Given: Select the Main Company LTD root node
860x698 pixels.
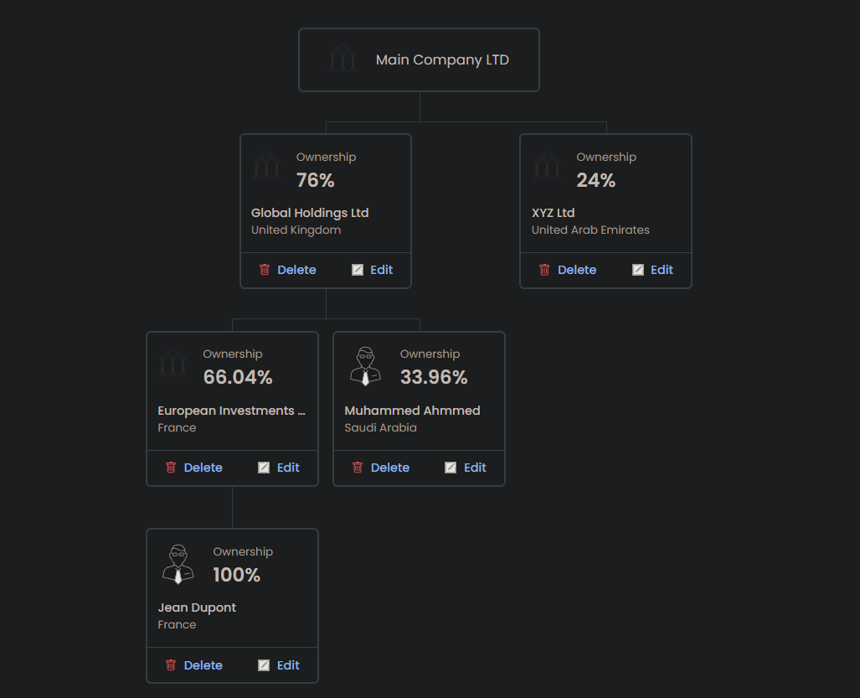Looking at the screenshot, I should pyautogui.click(x=442, y=59).
